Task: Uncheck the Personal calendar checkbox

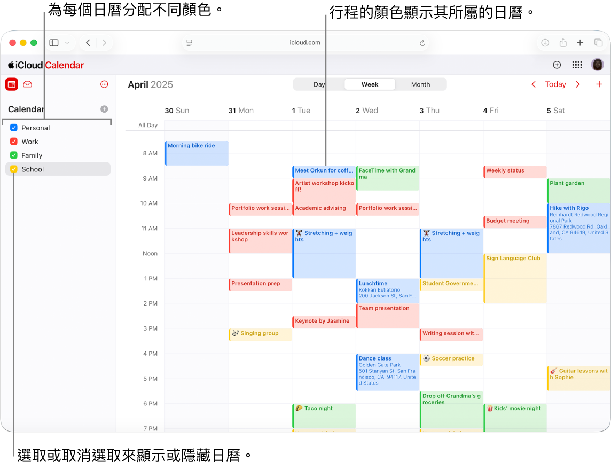Action: (x=14, y=128)
